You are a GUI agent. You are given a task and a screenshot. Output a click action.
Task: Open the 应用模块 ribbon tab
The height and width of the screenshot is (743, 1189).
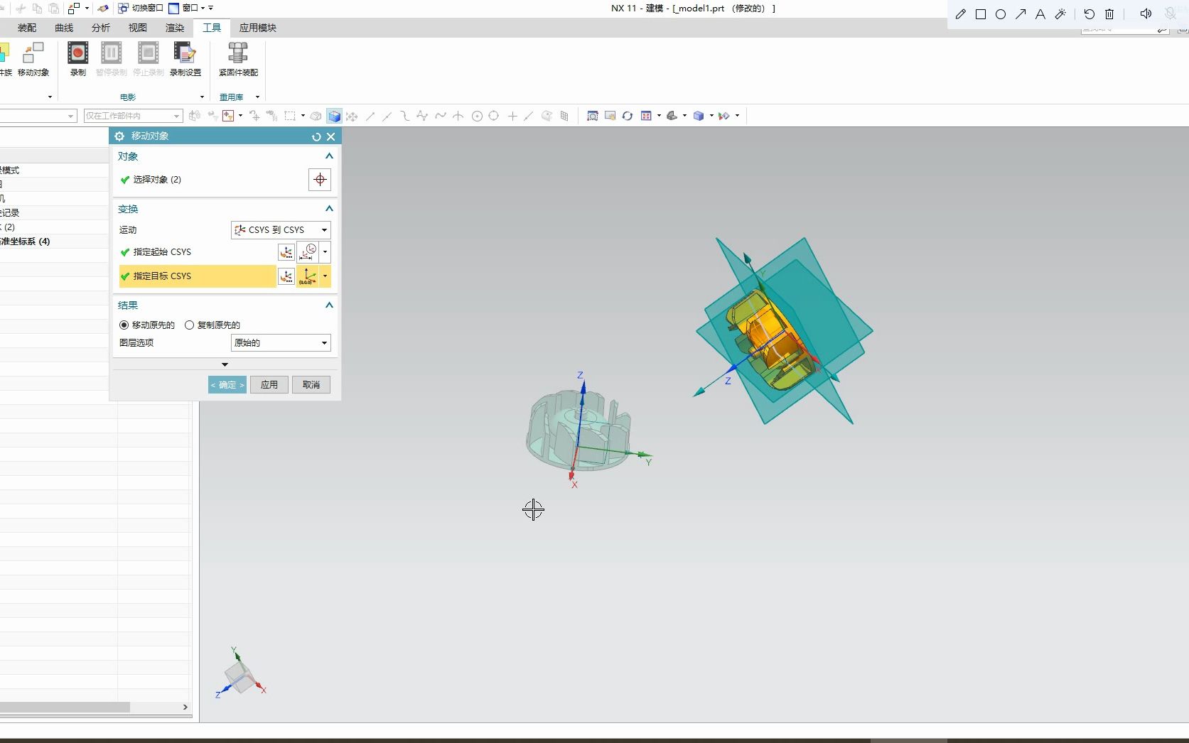point(258,28)
